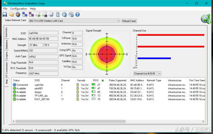Click the connected computers network icon
Screen dimensions: 213x134
pyautogui.click(x=25, y=15)
